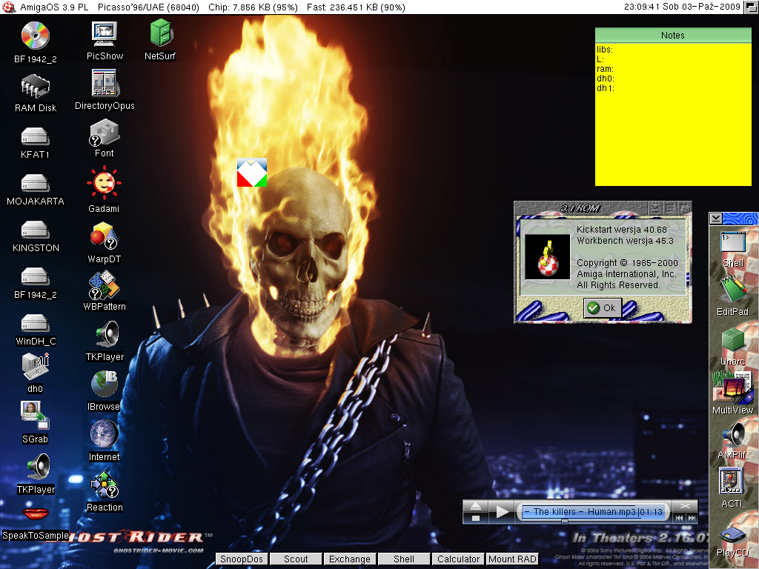759x569 pixels.
Task: Close the music player with its X button
Action: [x=686, y=506]
